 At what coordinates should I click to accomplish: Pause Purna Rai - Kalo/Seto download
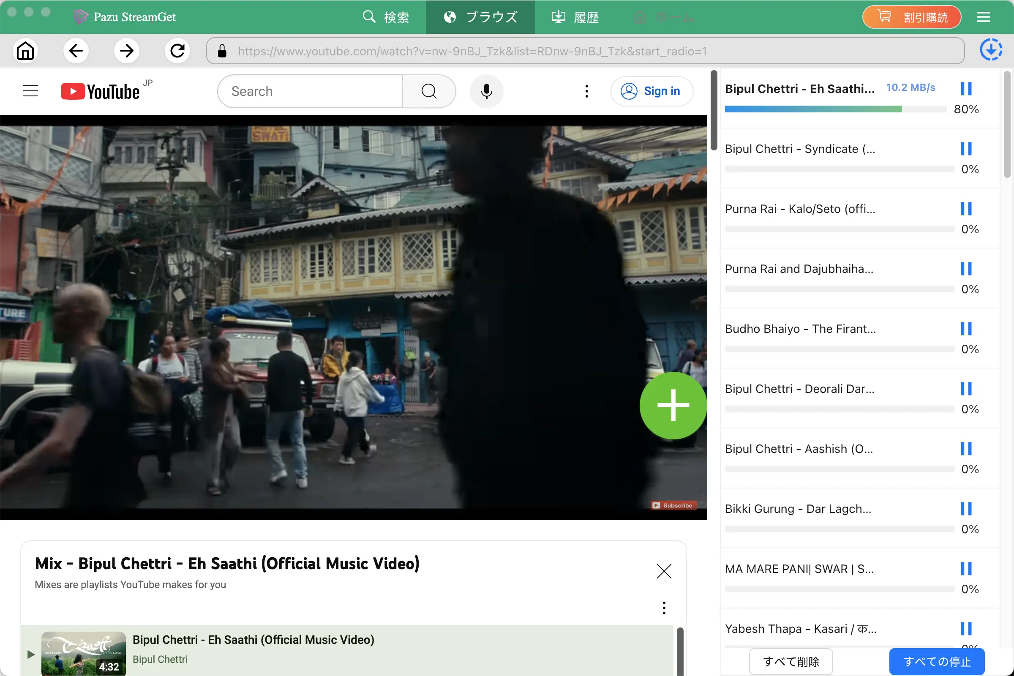pyautogui.click(x=966, y=209)
